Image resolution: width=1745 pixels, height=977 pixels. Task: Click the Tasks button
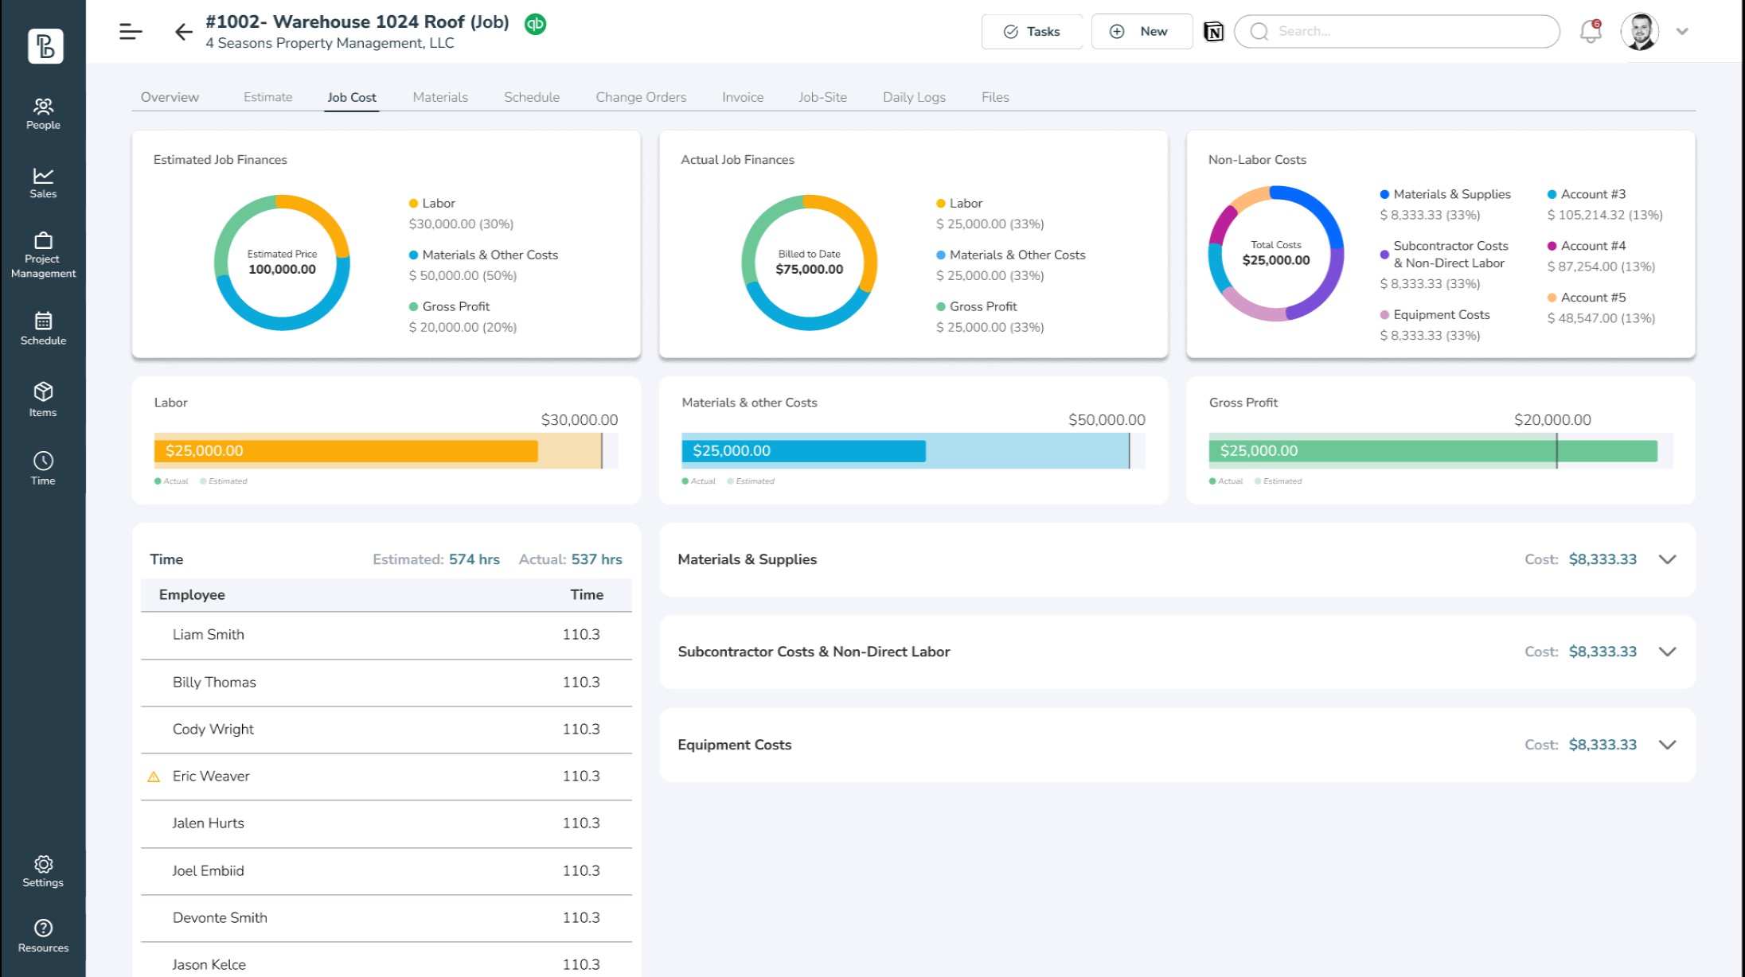click(x=1032, y=32)
